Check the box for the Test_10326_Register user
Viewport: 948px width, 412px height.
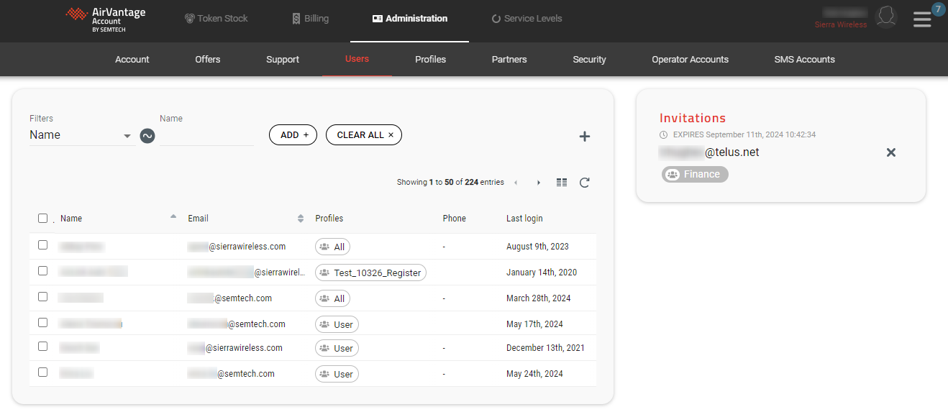(43, 271)
